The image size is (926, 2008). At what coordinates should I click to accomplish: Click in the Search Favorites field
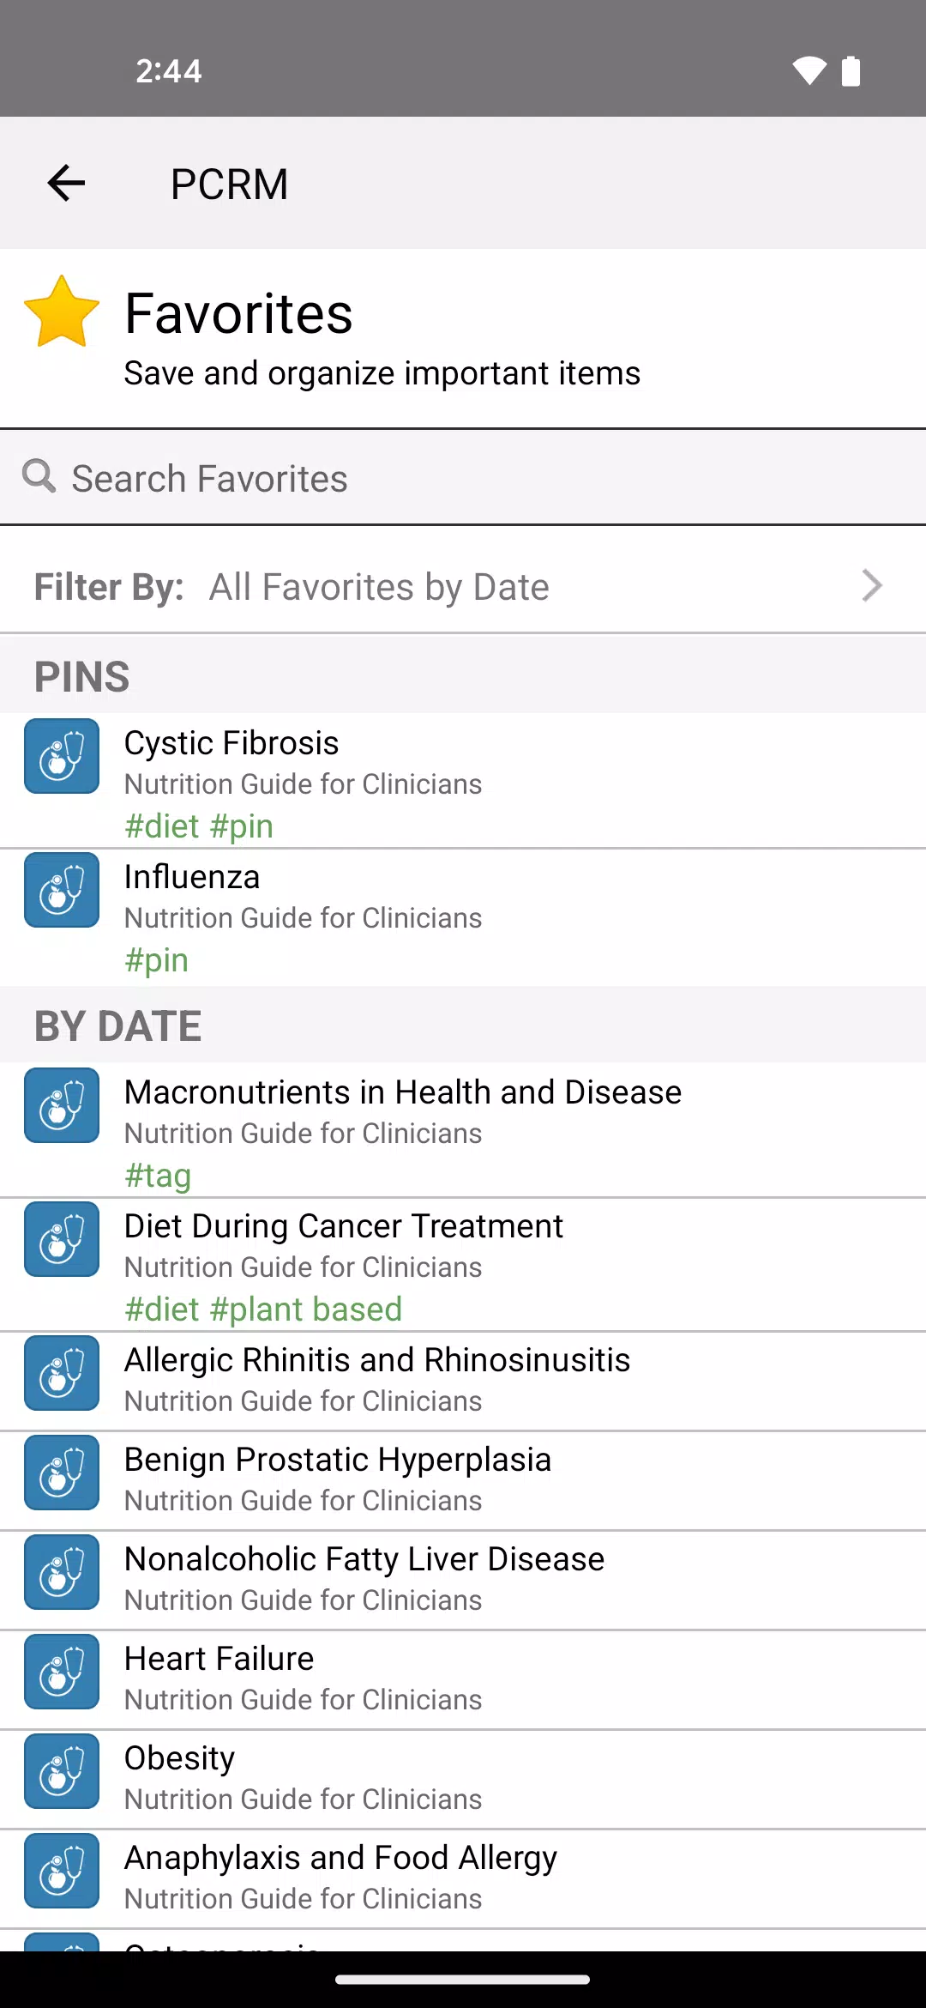(463, 477)
